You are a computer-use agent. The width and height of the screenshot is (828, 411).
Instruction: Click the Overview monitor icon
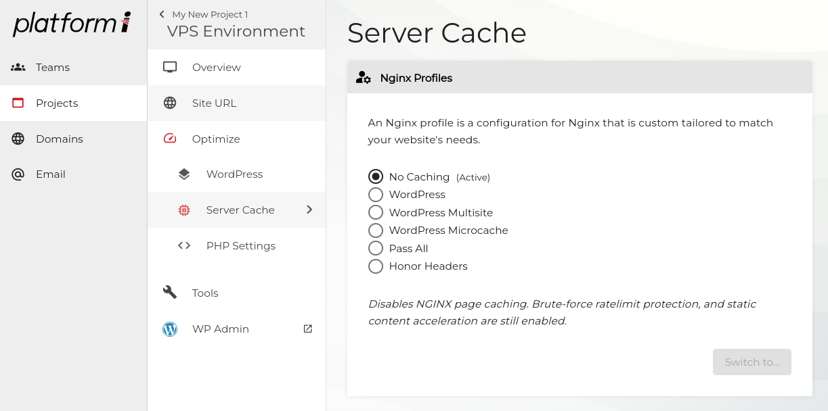[170, 68]
